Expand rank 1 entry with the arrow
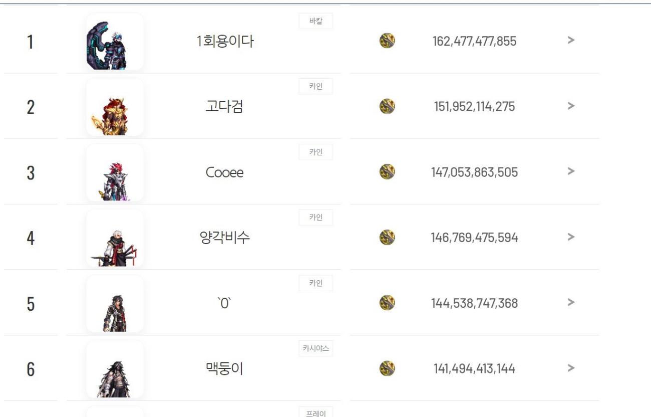 pyautogui.click(x=571, y=40)
